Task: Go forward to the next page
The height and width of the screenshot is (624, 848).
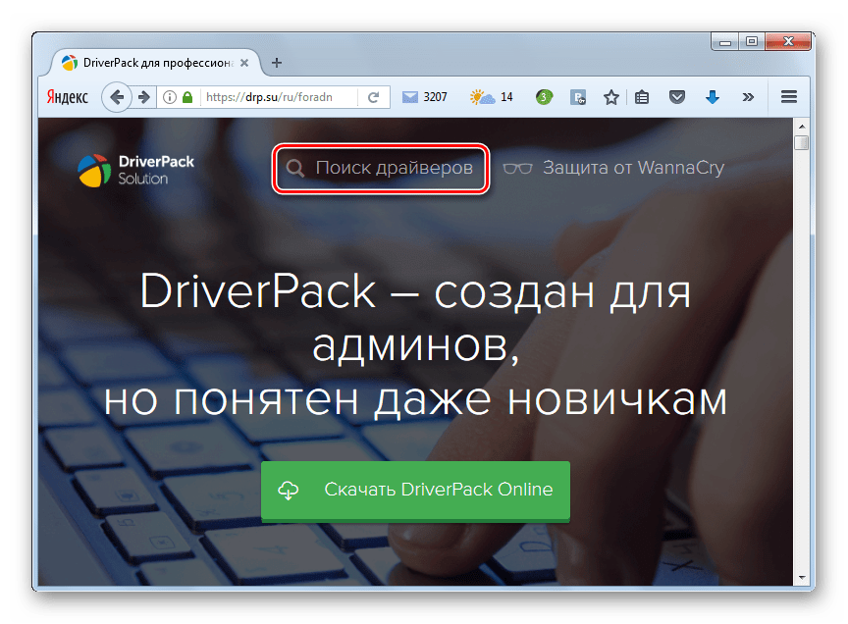Action: tap(143, 97)
